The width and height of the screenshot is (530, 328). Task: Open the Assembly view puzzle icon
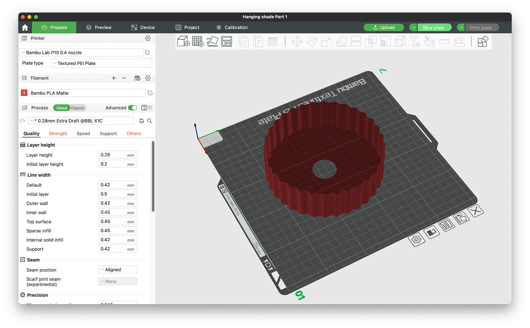point(483,41)
